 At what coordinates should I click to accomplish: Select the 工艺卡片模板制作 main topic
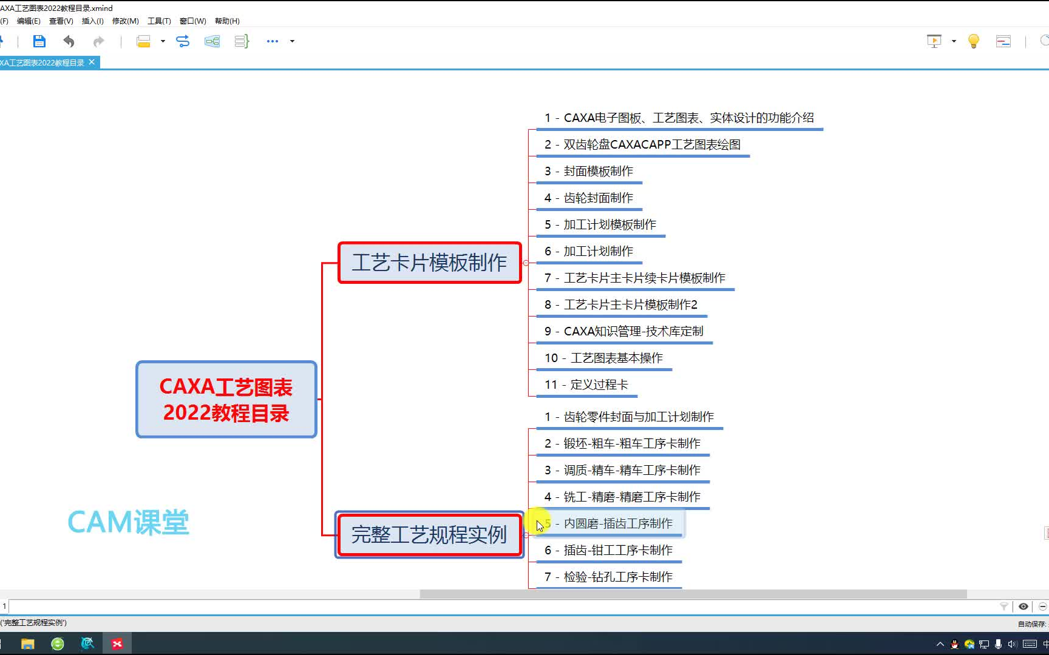(430, 263)
